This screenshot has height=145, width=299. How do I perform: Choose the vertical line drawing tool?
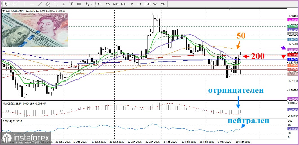[24, 4]
